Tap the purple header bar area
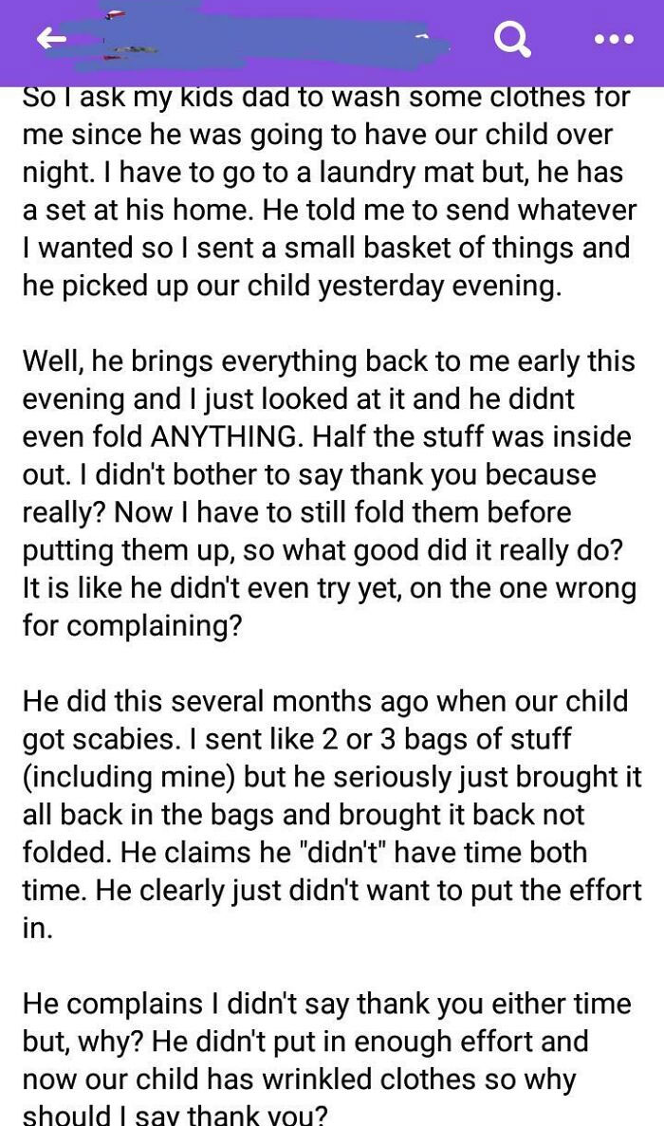 click(x=332, y=40)
